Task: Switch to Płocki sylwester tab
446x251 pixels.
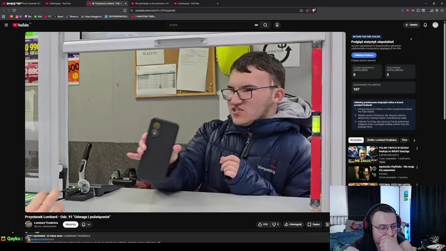Action: point(21,3)
